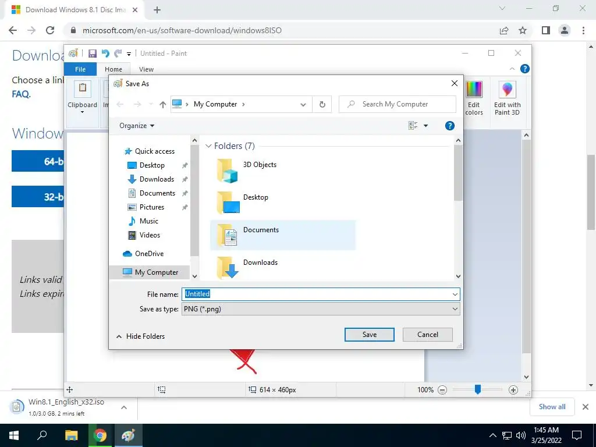
Task: Click the Save button
Action: (x=370, y=335)
